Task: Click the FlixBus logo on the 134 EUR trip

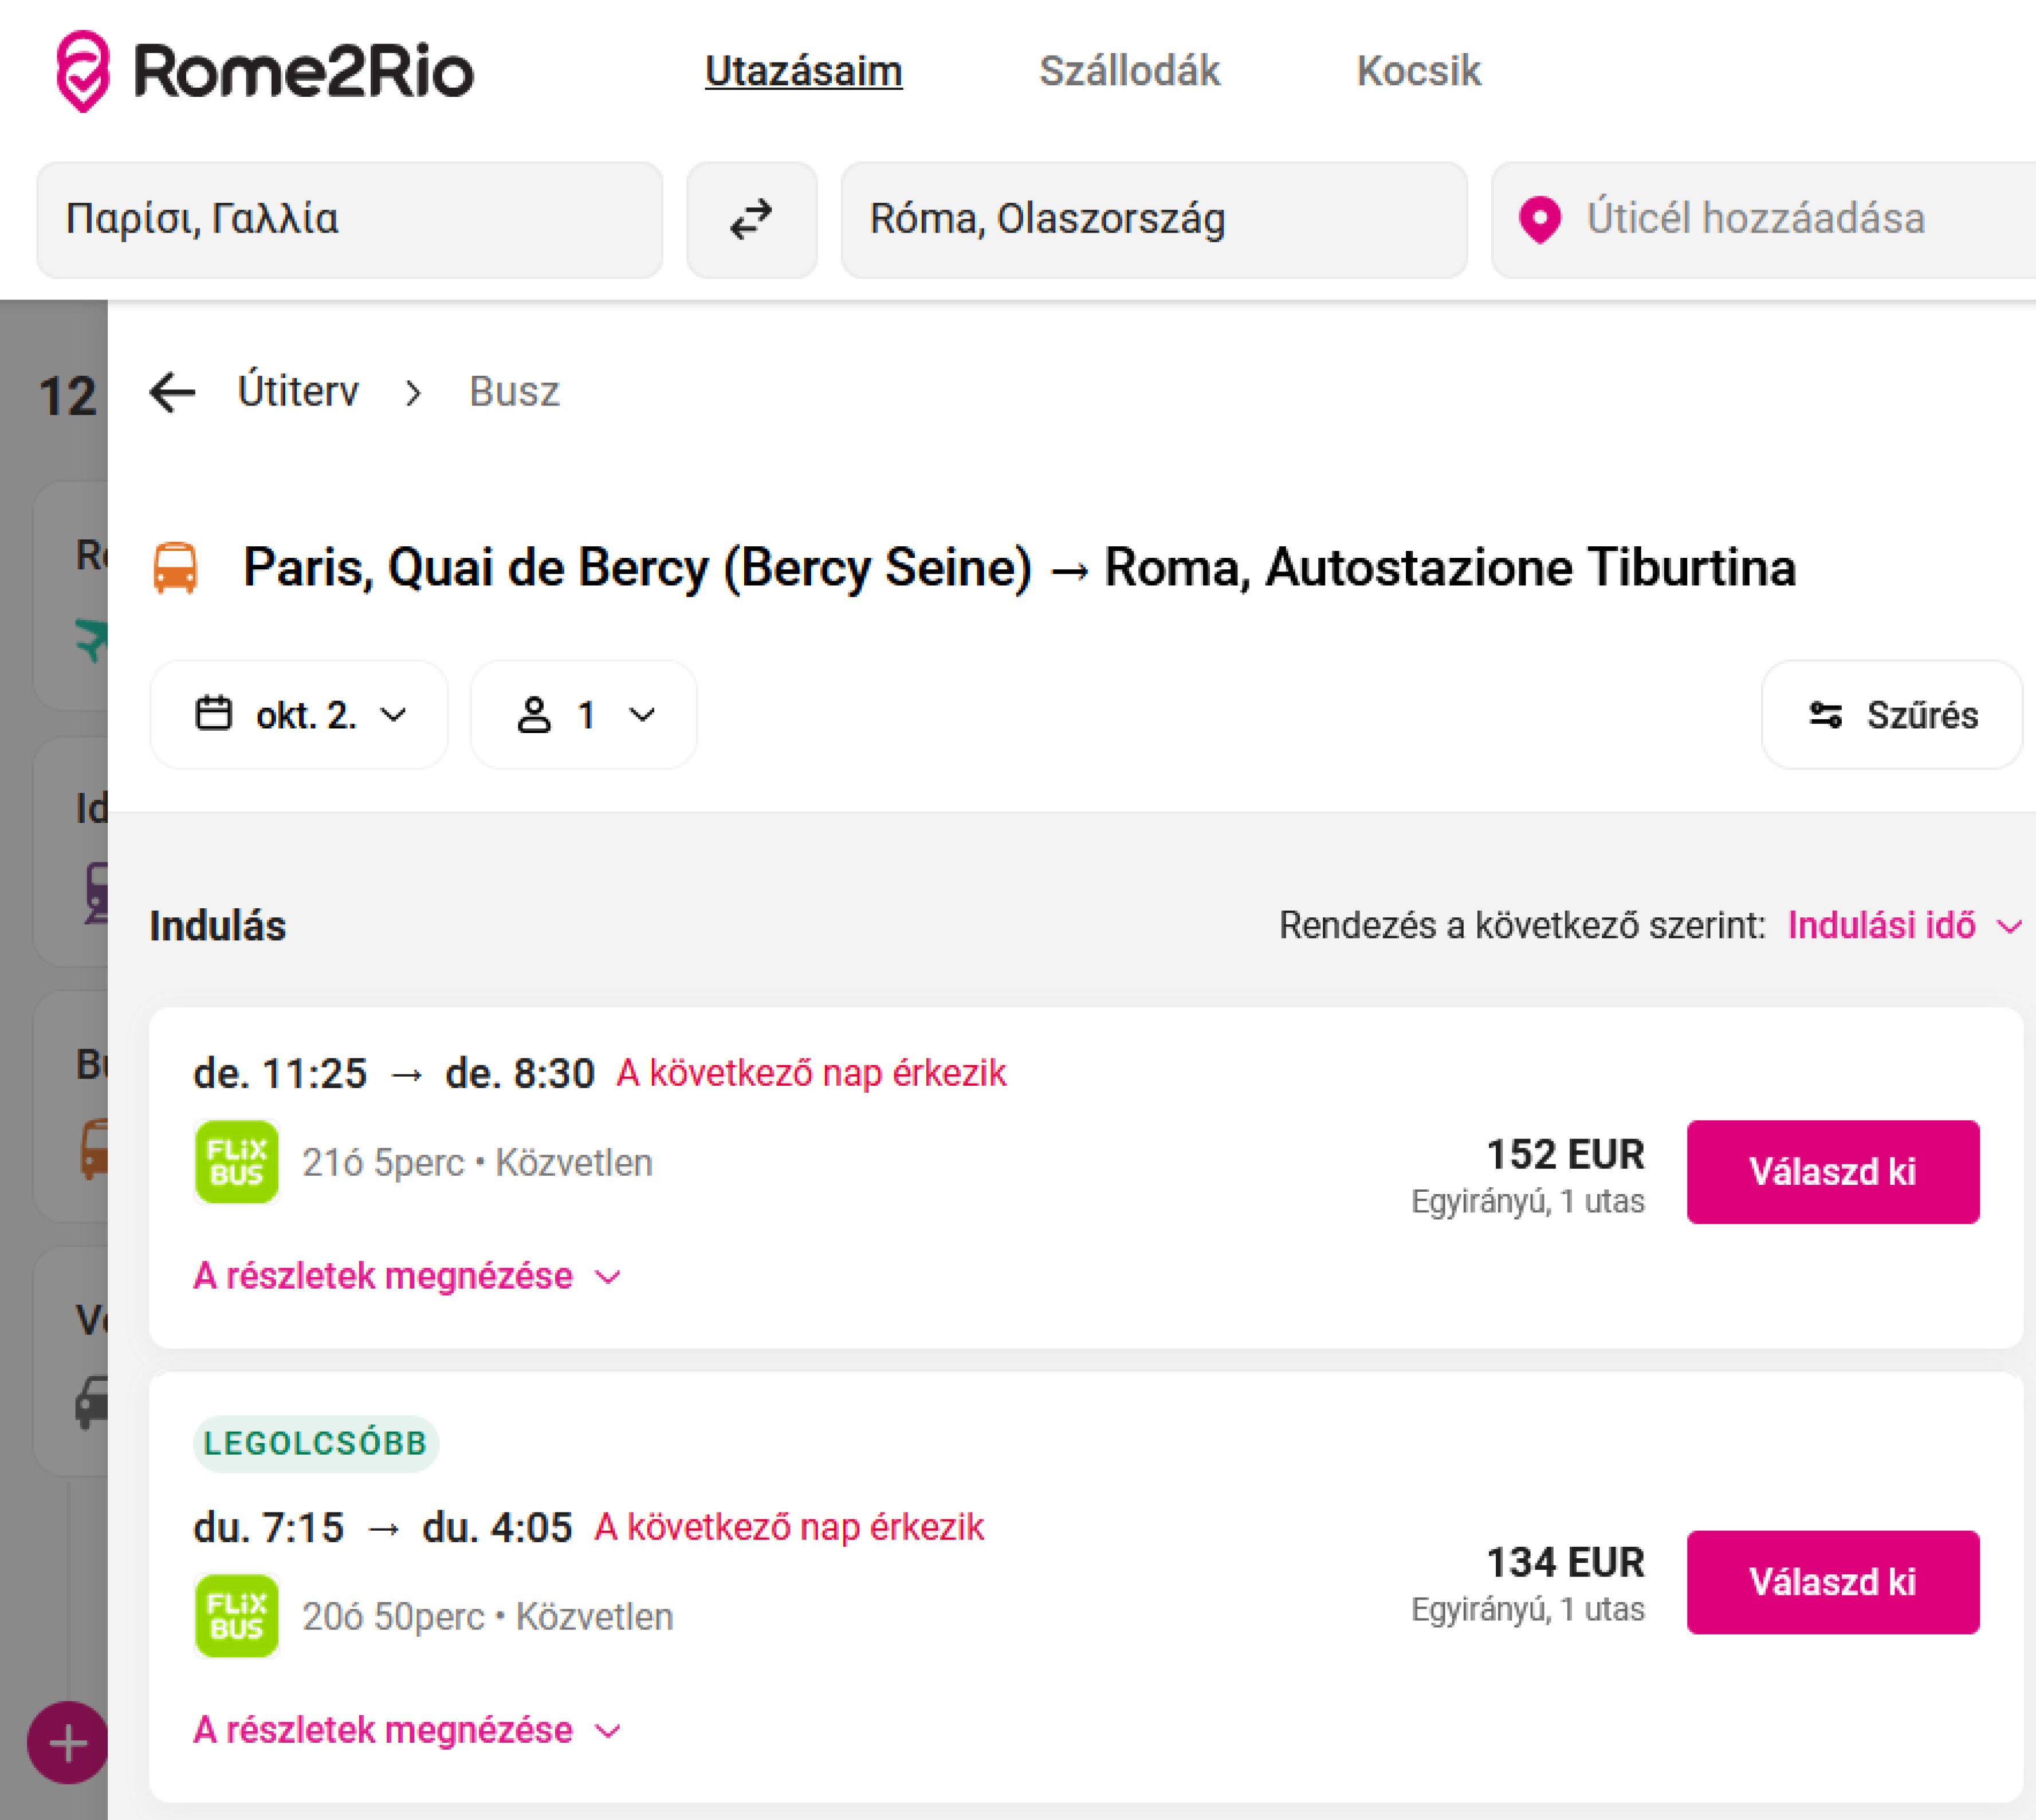Action: point(236,1616)
